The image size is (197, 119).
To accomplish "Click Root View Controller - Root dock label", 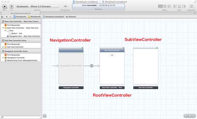I will click(x=112, y=88).
